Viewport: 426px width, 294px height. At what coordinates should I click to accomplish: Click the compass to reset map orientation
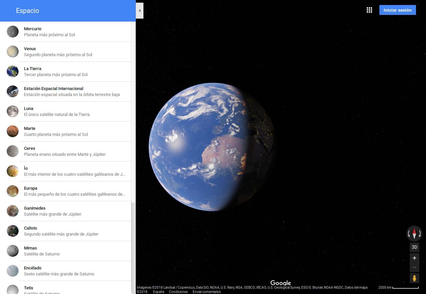(414, 234)
